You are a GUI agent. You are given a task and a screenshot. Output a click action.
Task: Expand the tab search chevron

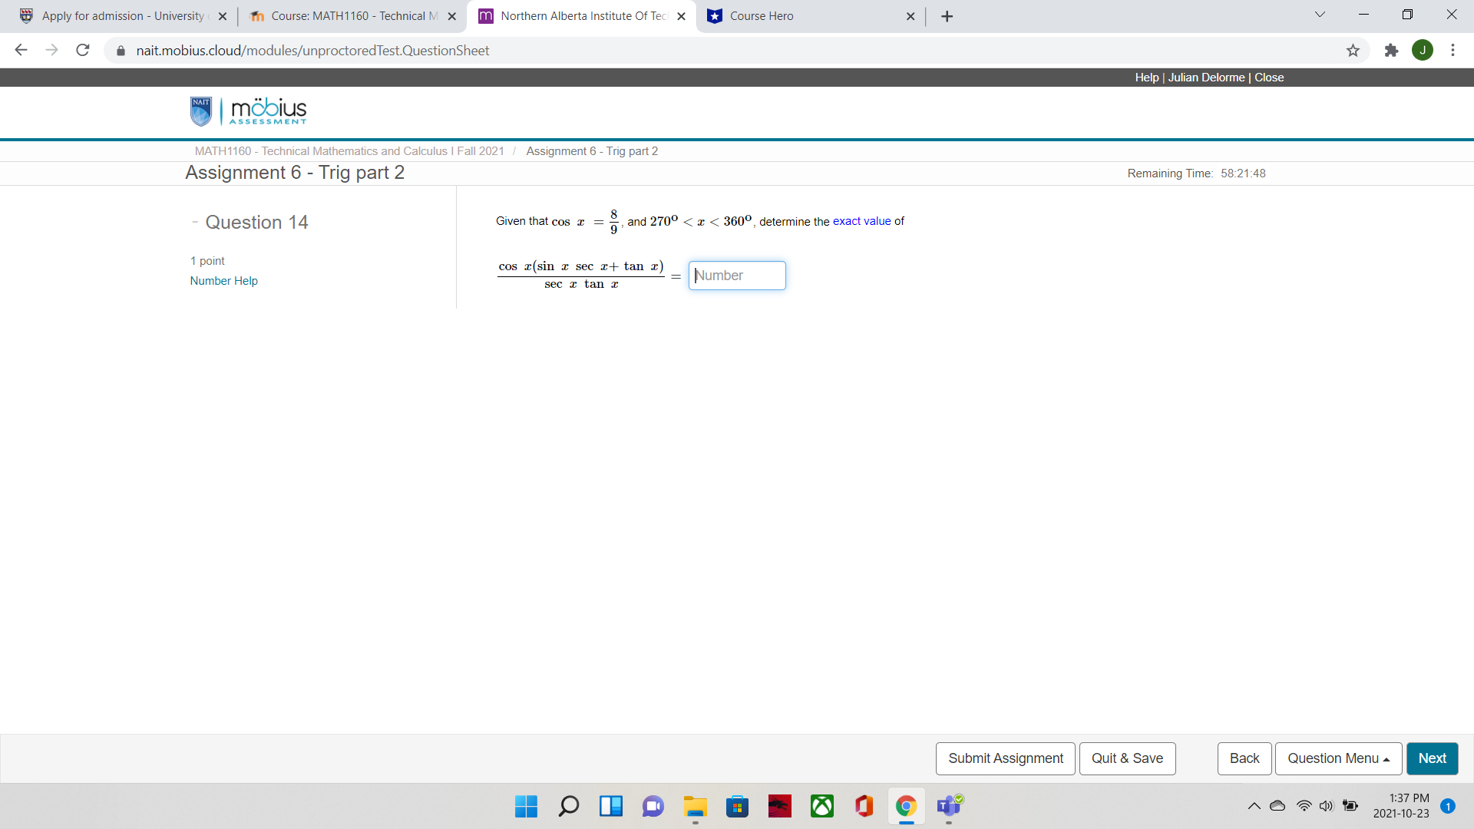point(1320,15)
